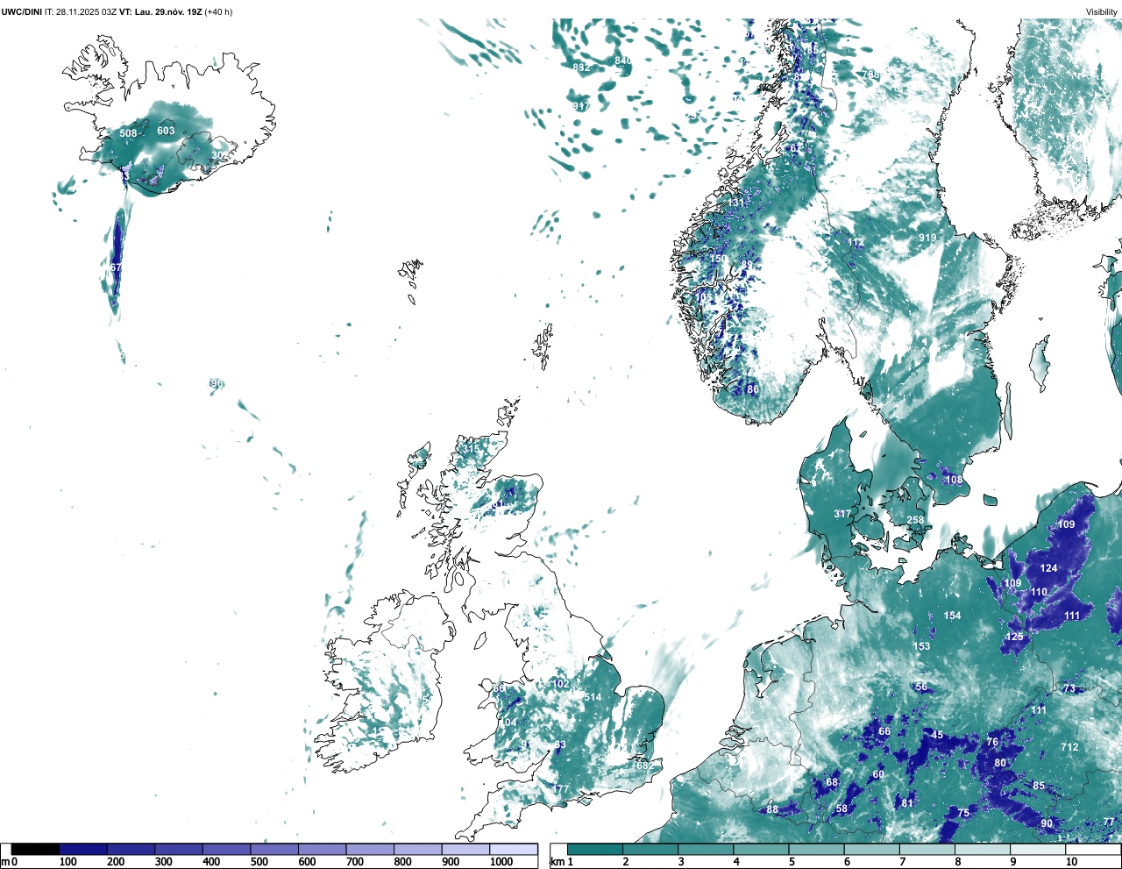
Task: Click value 67 south of Iceland
Action: pyautogui.click(x=116, y=267)
